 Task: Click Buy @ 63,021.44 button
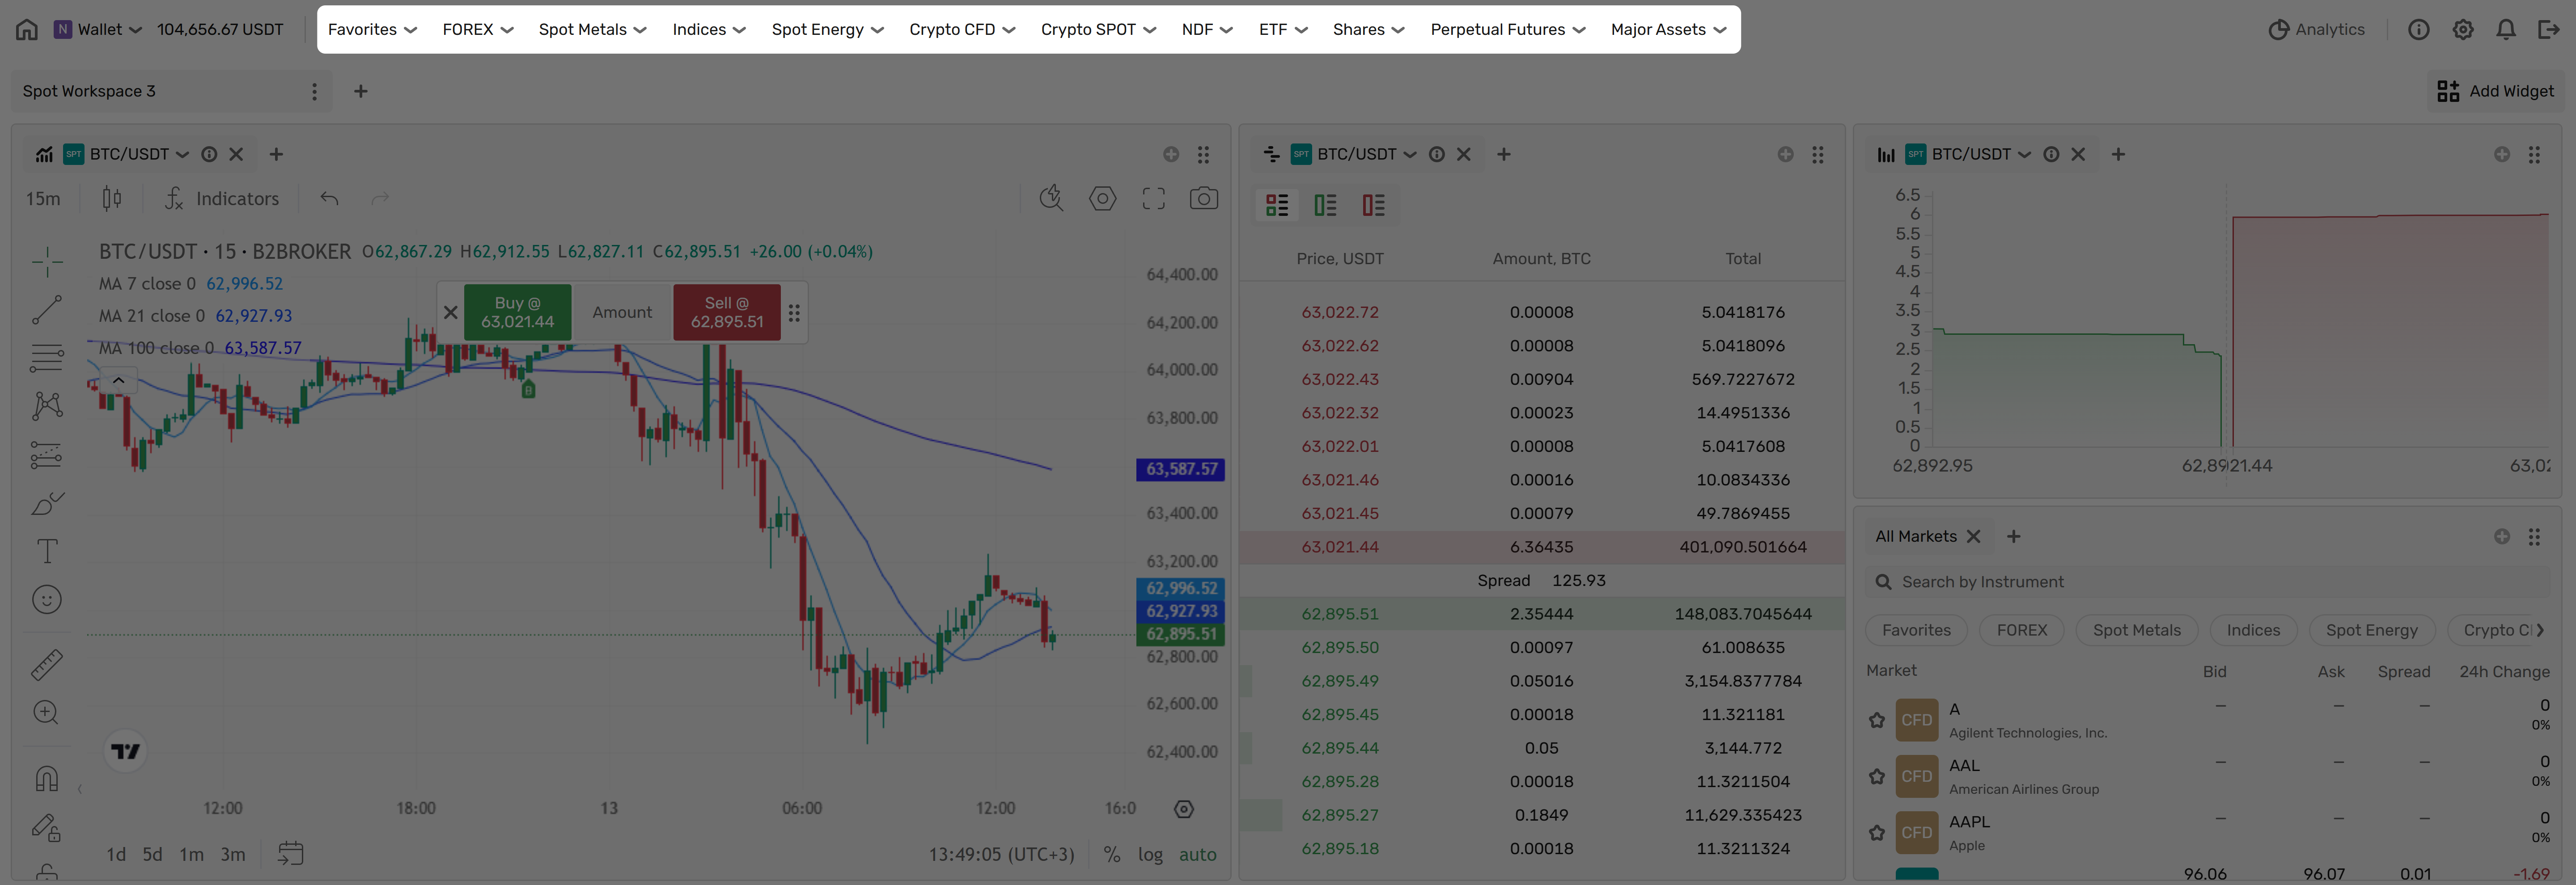[517, 312]
